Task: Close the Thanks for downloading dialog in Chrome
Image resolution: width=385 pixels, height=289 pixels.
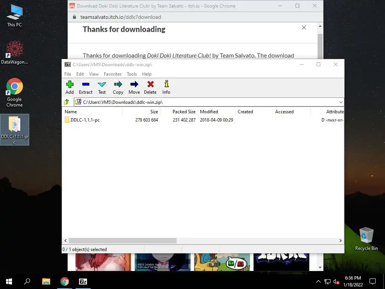Action: click(x=304, y=27)
